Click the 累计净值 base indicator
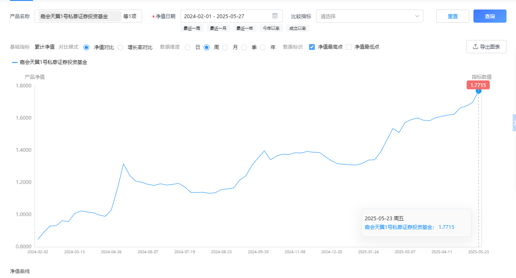The width and height of the screenshot is (516, 278). click(45, 47)
